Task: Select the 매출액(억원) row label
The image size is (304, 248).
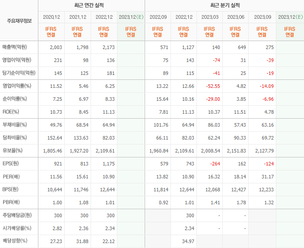Action: pyautogui.click(x=15, y=47)
